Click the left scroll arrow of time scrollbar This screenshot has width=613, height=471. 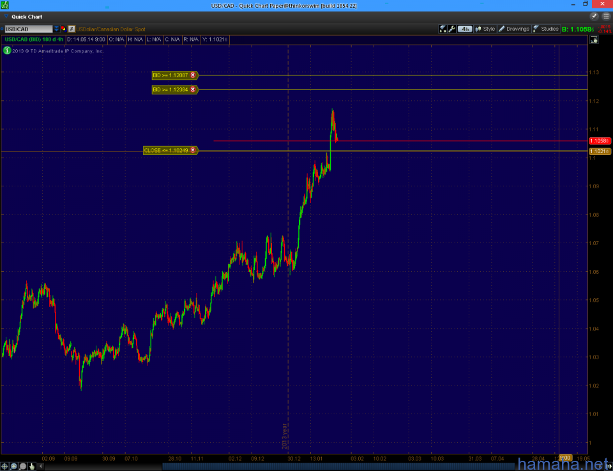[41, 467]
